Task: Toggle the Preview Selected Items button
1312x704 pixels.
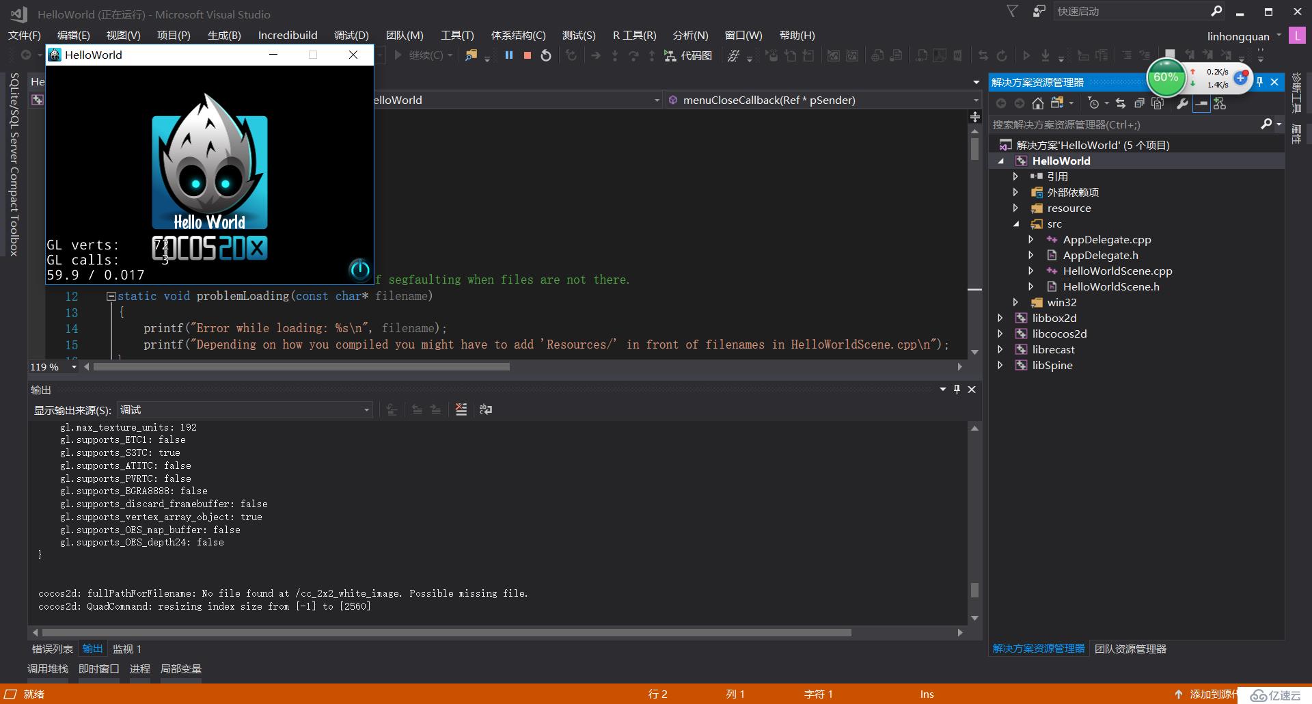Action: (1201, 103)
